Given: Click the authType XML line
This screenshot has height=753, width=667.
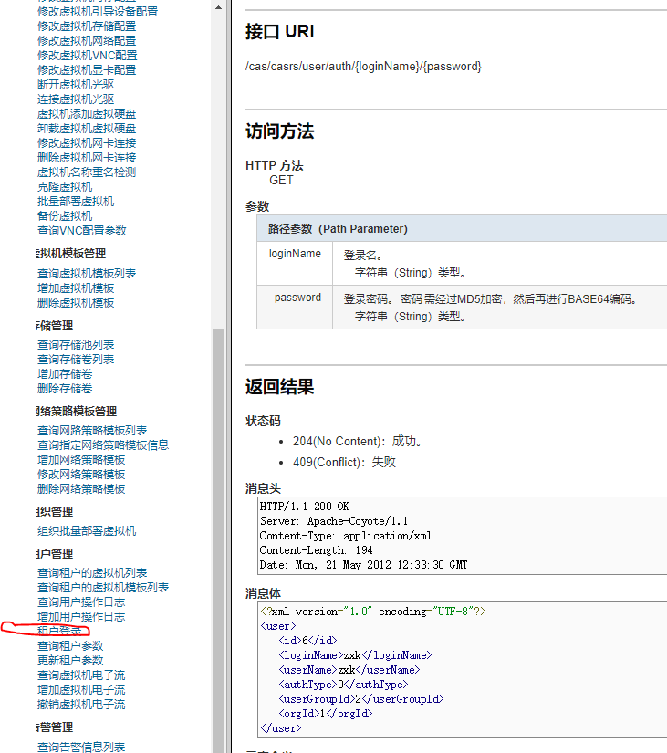Looking at the screenshot, I should 343,685.
